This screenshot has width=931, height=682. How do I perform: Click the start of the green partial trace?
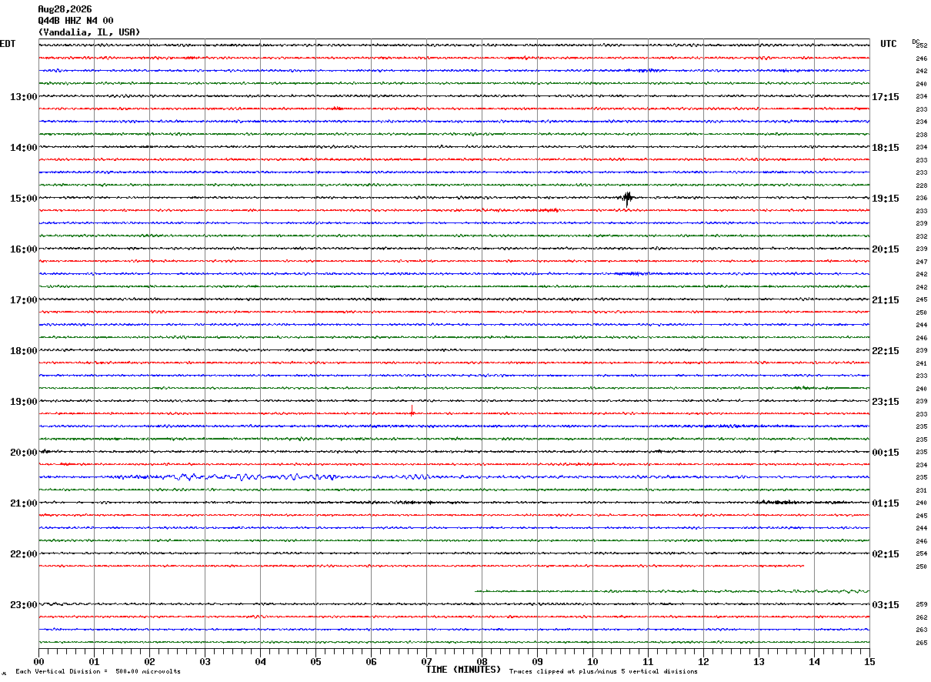click(476, 591)
